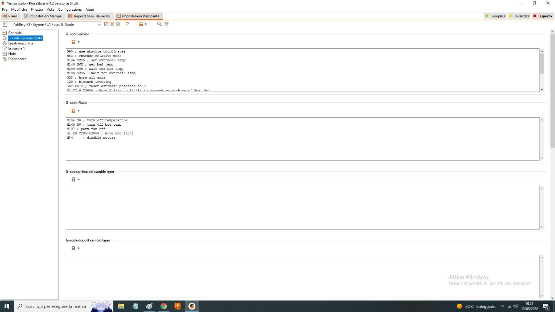Viewport: 555px width, 312px height.
Task: Click the line 'M107 ; part fan off'
Action: pyautogui.click(x=86, y=129)
